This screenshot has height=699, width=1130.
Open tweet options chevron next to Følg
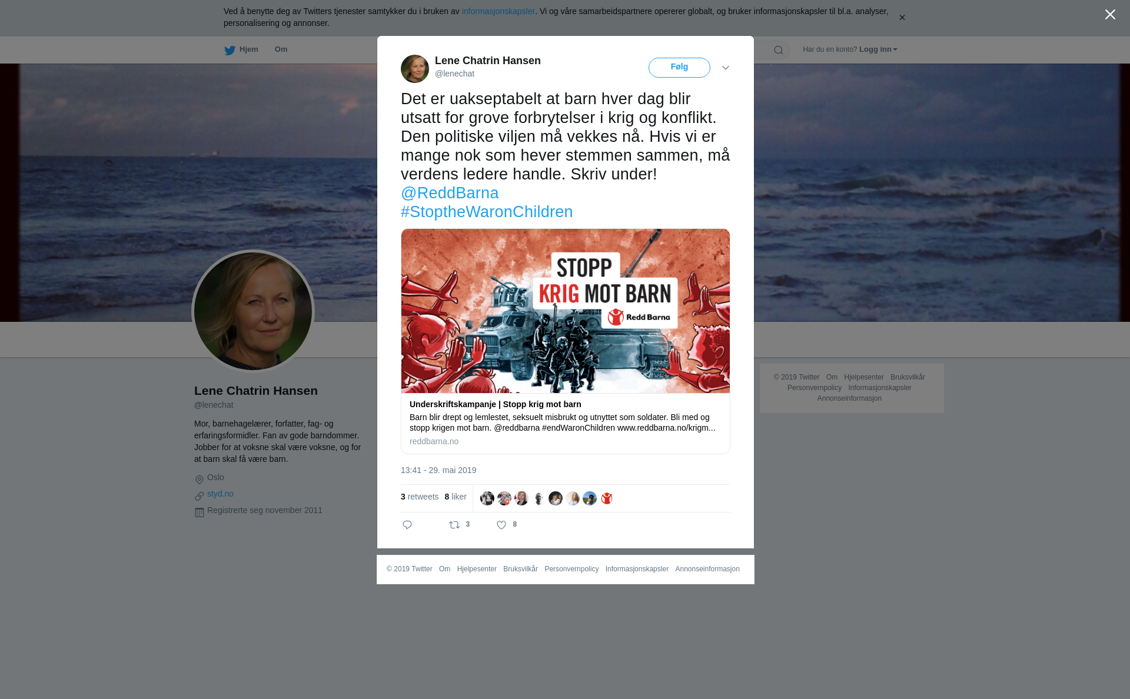pyautogui.click(x=726, y=68)
